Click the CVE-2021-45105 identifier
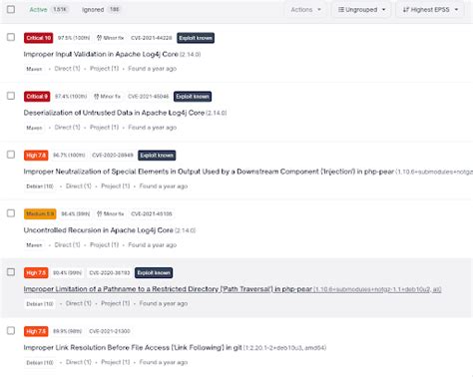Viewport: 473px width, 377px height. [152, 213]
